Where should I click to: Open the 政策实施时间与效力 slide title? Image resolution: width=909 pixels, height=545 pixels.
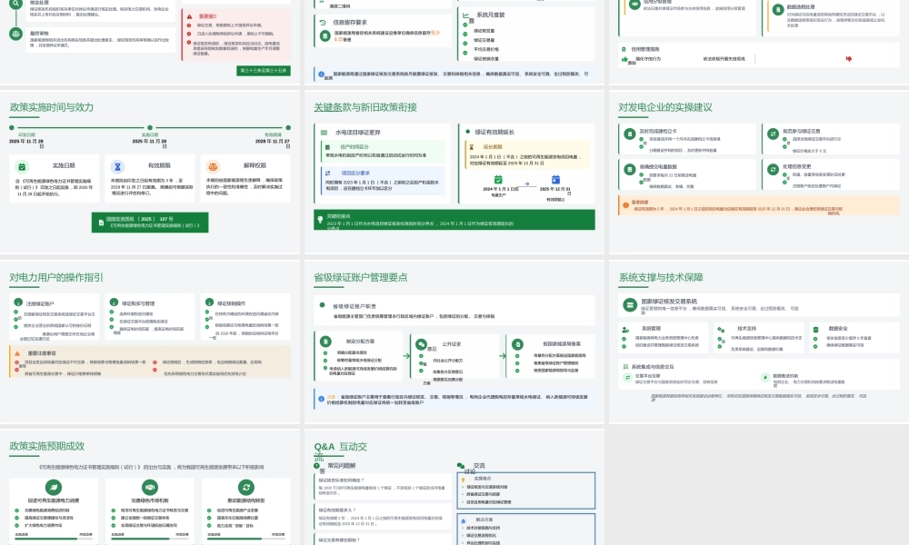click(x=51, y=107)
